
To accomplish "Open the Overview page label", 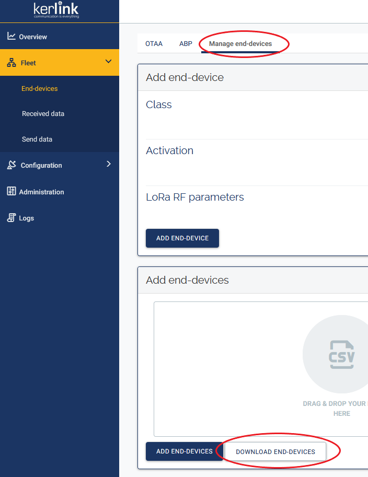I will (33, 37).
